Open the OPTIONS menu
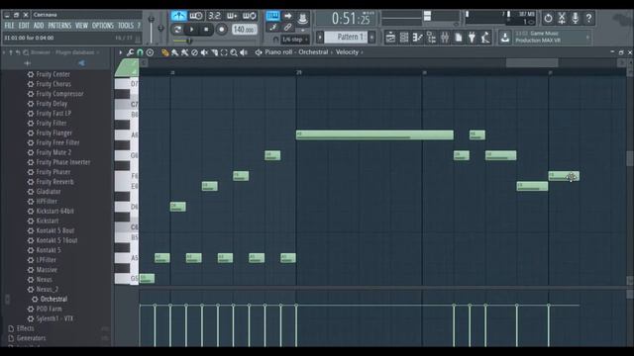 (103, 26)
